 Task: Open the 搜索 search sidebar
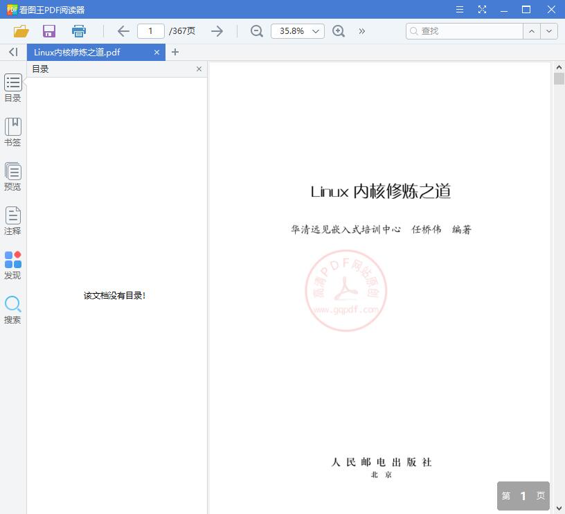[12, 310]
